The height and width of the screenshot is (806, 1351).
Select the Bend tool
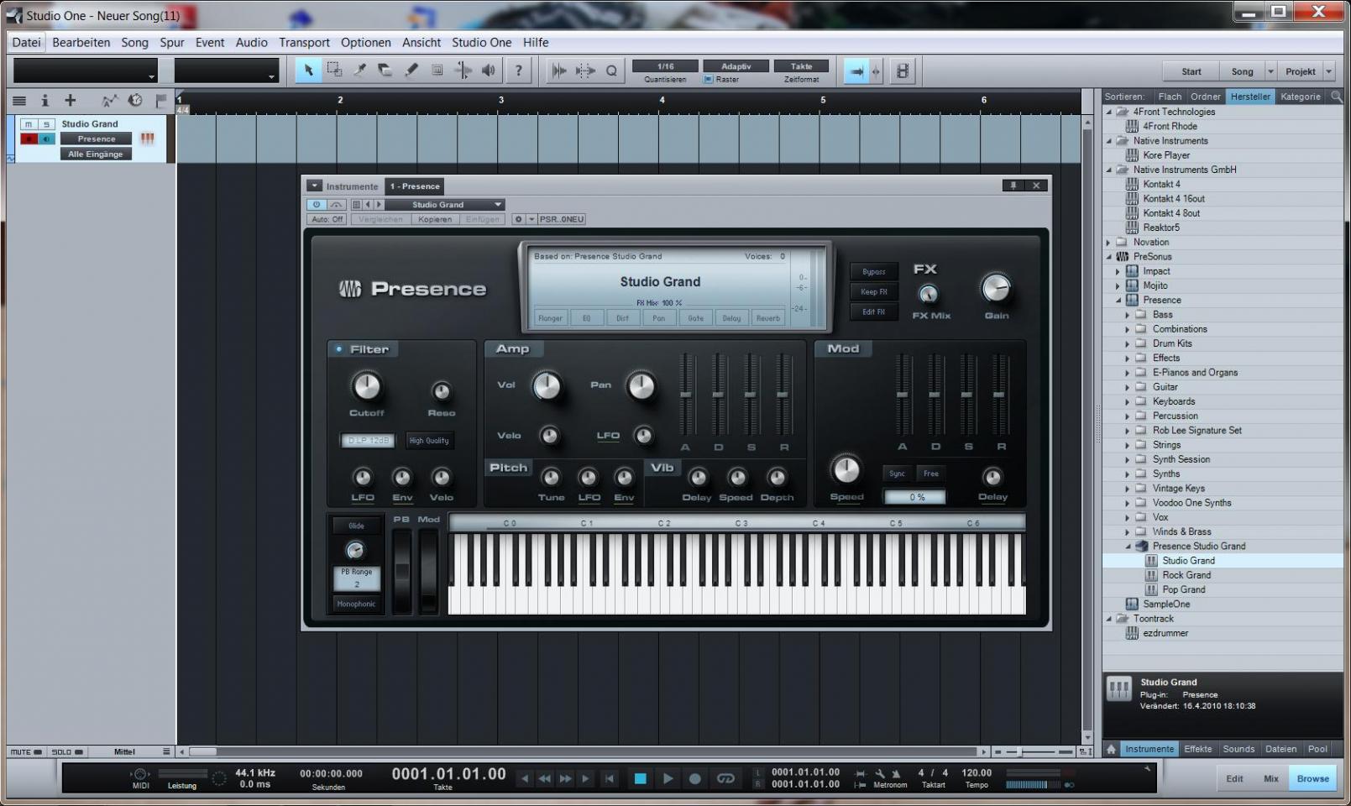pos(463,71)
